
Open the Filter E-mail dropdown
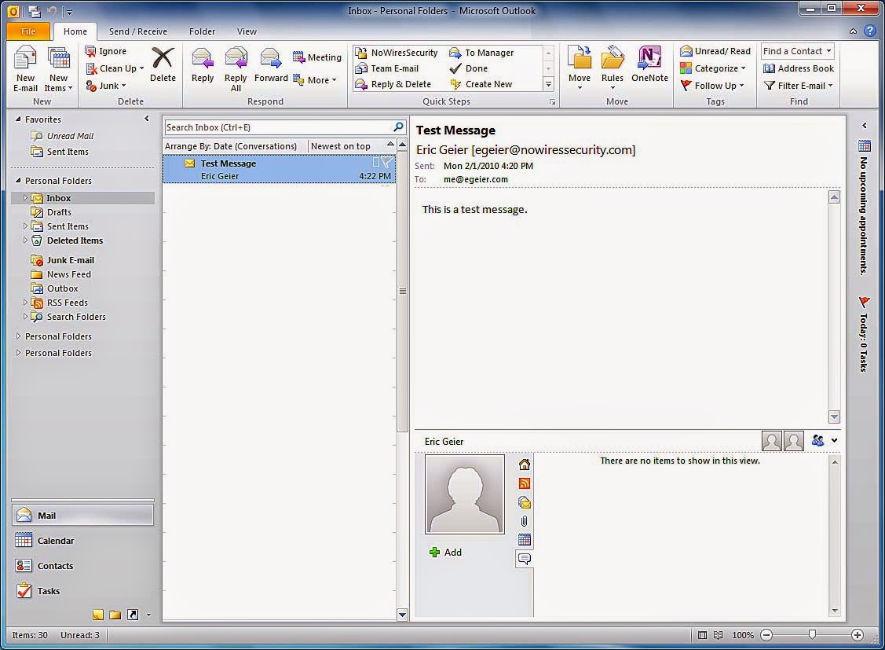tap(799, 85)
